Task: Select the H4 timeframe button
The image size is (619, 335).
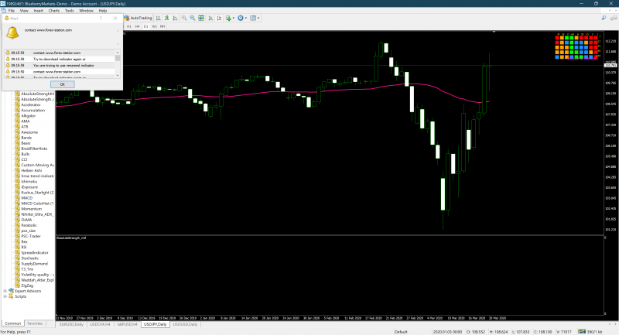Action: (x=138, y=26)
